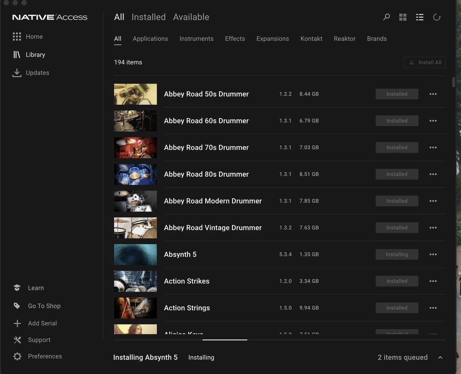Screen dimensions: 461x374
Task: Select the All top tab
Action: click(119, 17)
